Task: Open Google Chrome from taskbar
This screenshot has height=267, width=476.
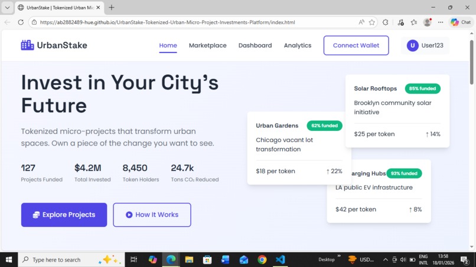Action: (x=262, y=260)
